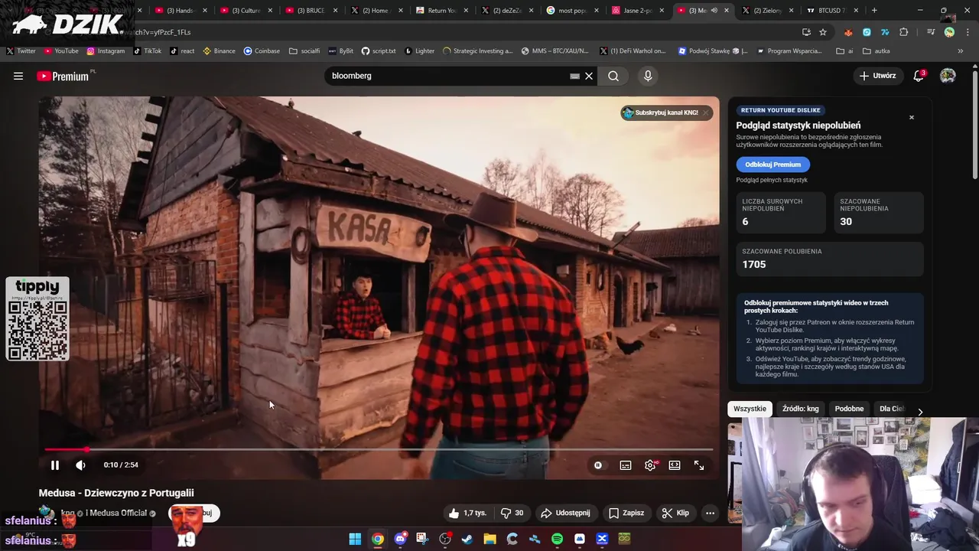Open browser extensions puzzle icon
979x551 pixels.
point(903,32)
